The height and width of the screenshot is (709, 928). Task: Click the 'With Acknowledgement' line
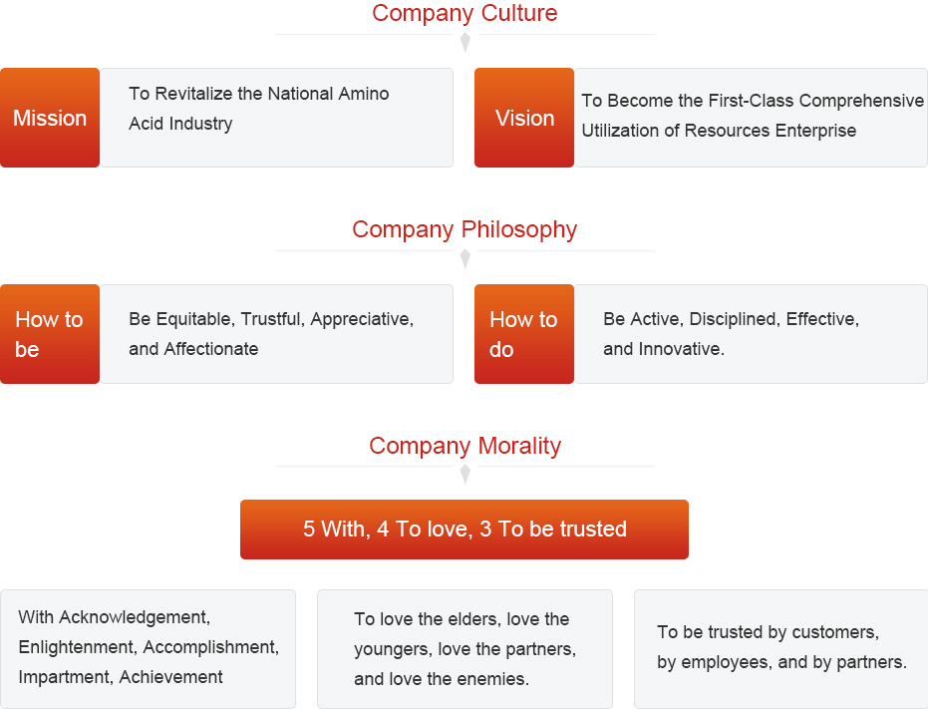tap(114, 617)
